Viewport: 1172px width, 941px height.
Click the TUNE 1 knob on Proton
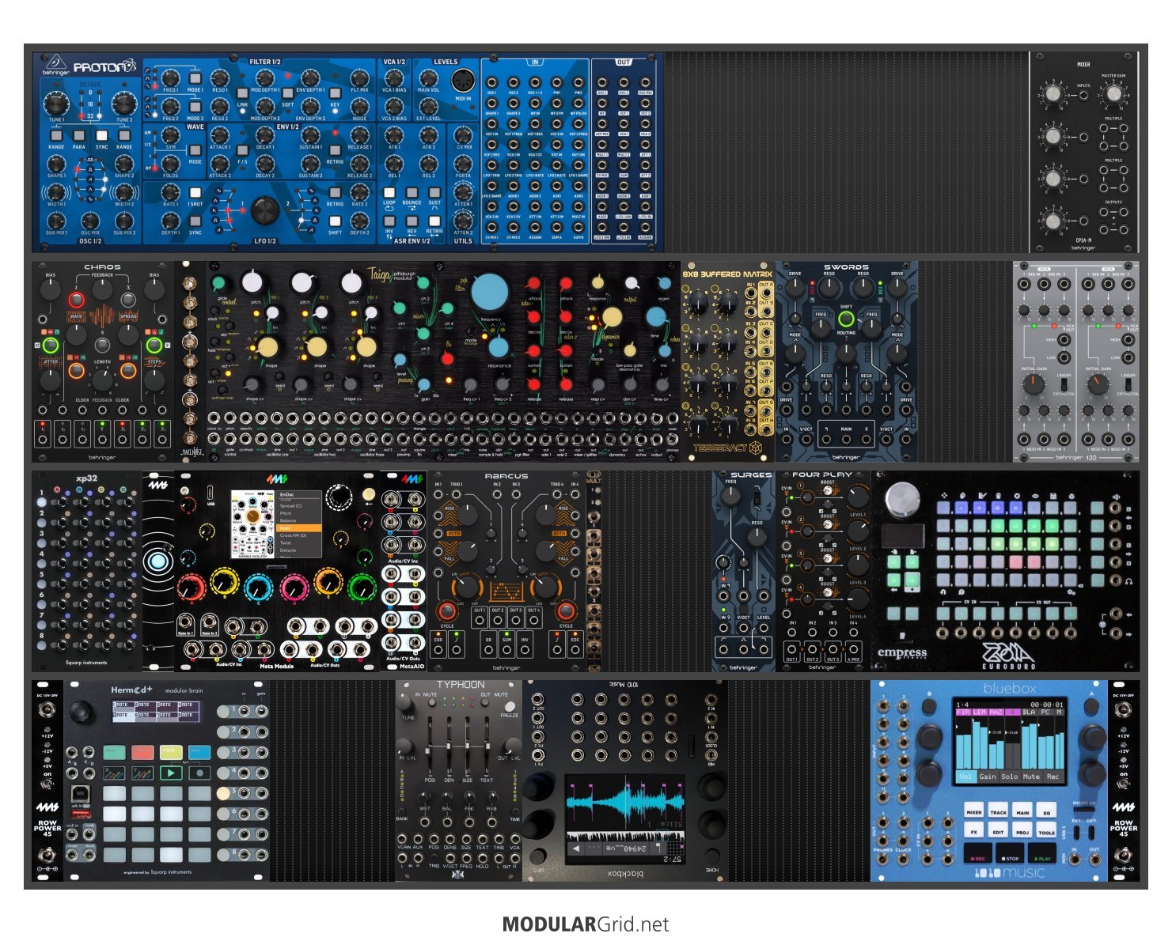click(55, 104)
